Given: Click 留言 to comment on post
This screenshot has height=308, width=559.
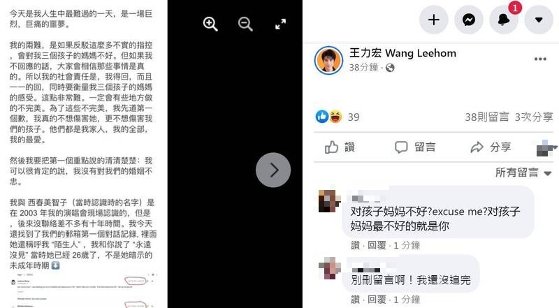Looking at the screenshot, I should click(x=415, y=147).
